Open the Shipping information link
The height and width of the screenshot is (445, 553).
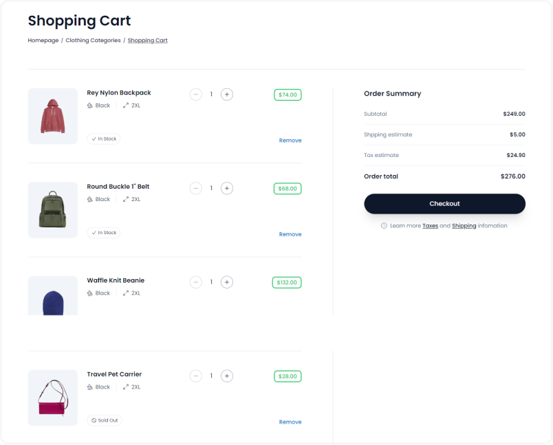point(464,226)
